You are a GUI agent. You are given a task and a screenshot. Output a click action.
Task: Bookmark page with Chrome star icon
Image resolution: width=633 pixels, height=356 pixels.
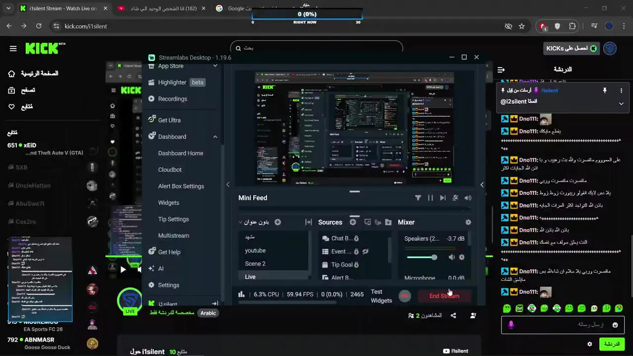522,26
